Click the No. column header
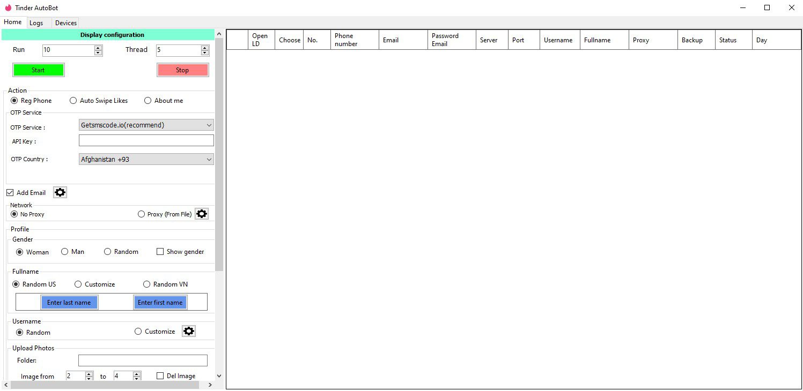 tap(317, 40)
